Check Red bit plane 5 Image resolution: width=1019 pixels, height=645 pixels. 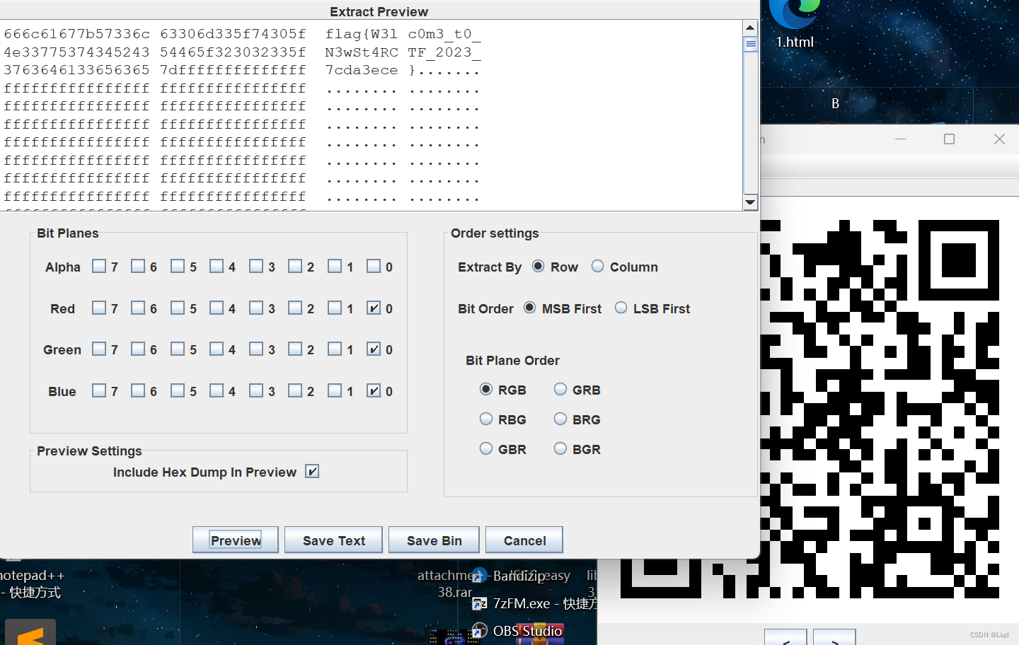[x=178, y=308]
